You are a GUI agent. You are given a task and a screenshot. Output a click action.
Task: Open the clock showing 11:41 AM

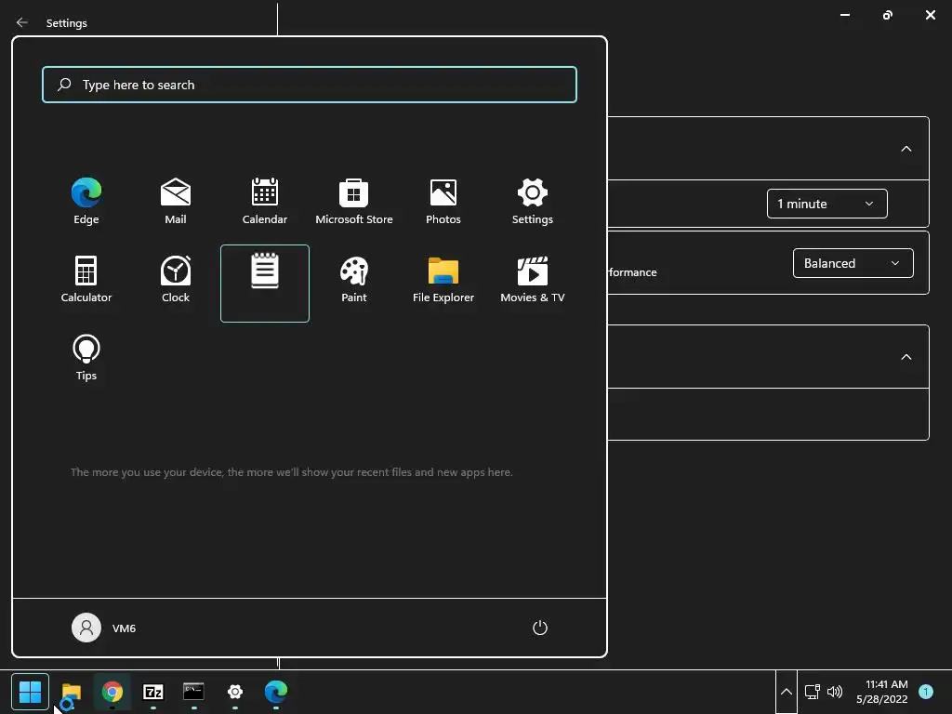coord(882,692)
